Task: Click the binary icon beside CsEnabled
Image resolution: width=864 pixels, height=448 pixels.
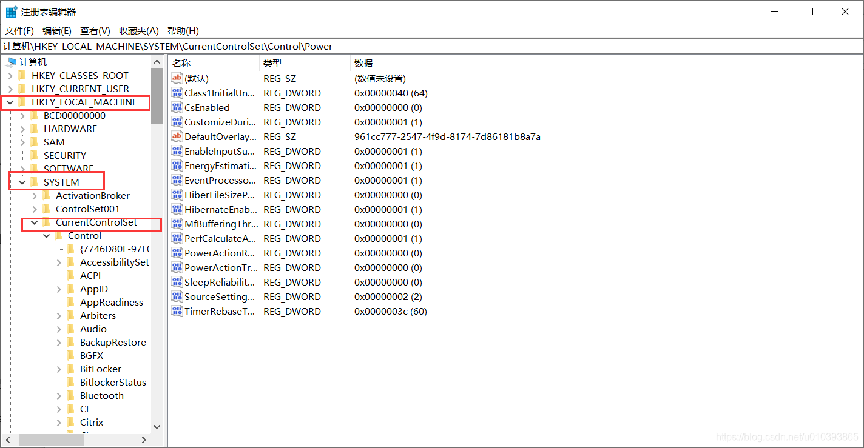Action: pyautogui.click(x=177, y=107)
